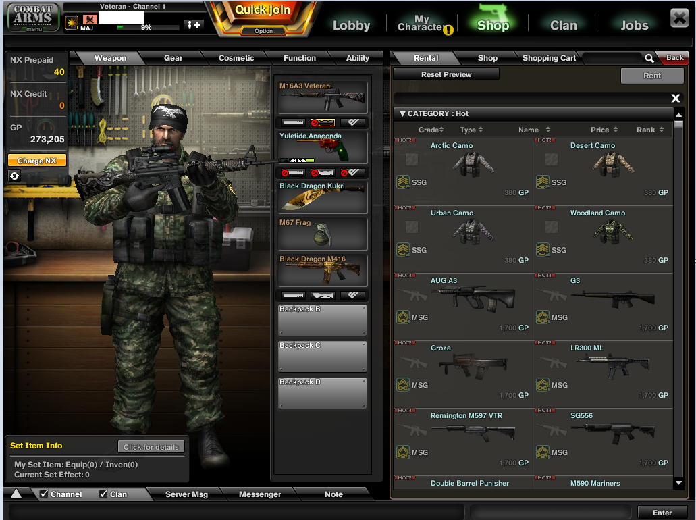Viewport: 696px width, 520px height.
Task: Click the red Back button
Action: click(674, 57)
